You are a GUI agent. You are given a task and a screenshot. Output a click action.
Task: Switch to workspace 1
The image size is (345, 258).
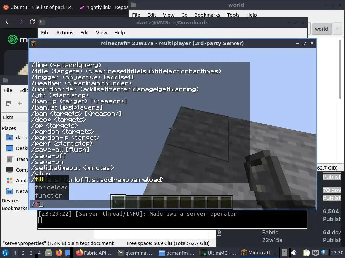click(x=15, y=253)
